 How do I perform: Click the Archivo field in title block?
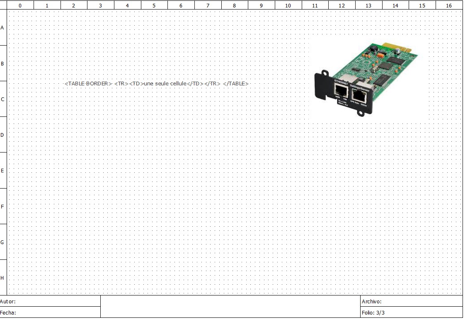click(411, 301)
